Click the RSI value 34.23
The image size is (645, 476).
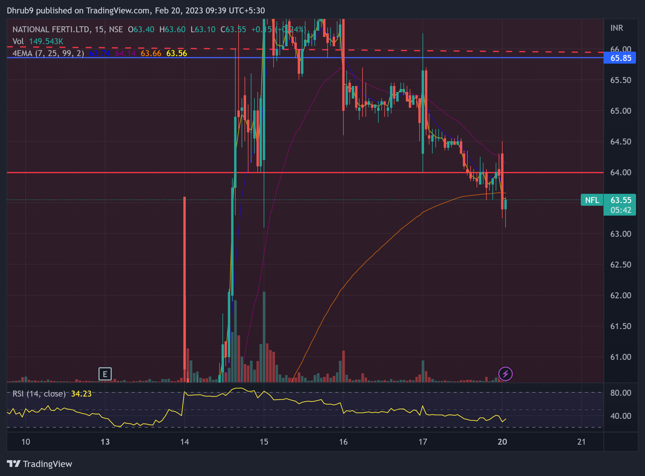[x=81, y=394]
